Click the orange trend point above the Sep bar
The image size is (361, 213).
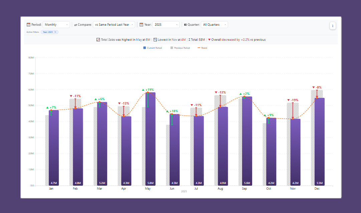(244, 97)
